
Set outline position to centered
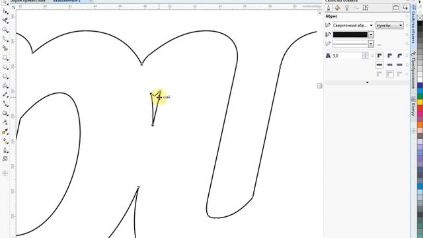point(389,74)
